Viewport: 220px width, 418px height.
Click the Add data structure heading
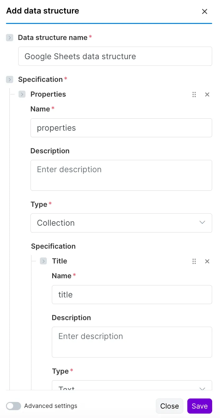coord(43,11)
